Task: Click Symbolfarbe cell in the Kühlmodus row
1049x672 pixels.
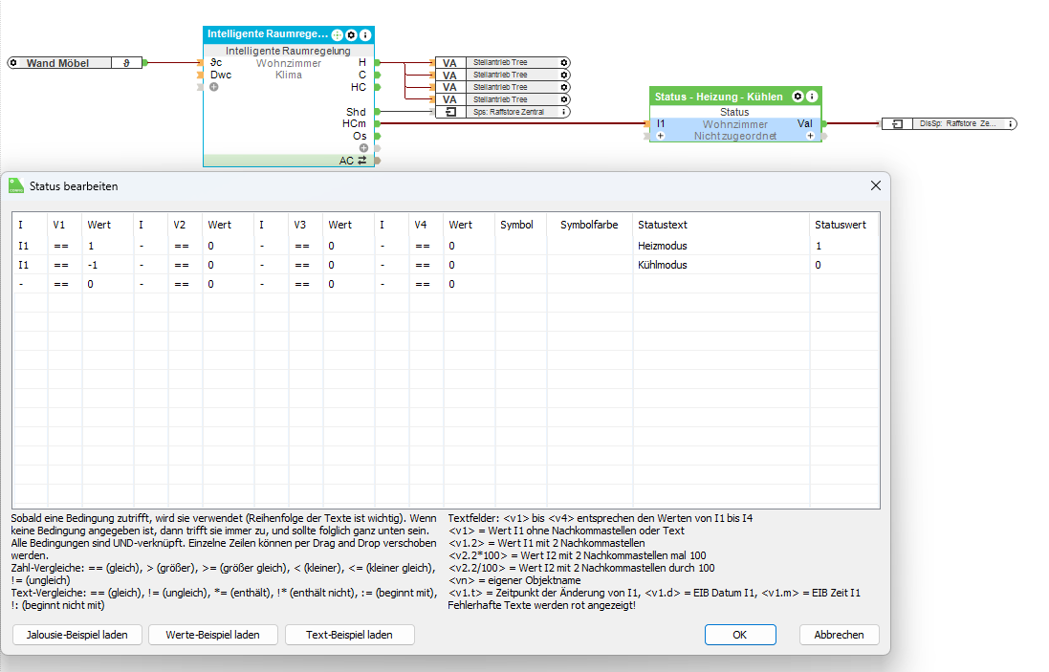Action: 589,265
